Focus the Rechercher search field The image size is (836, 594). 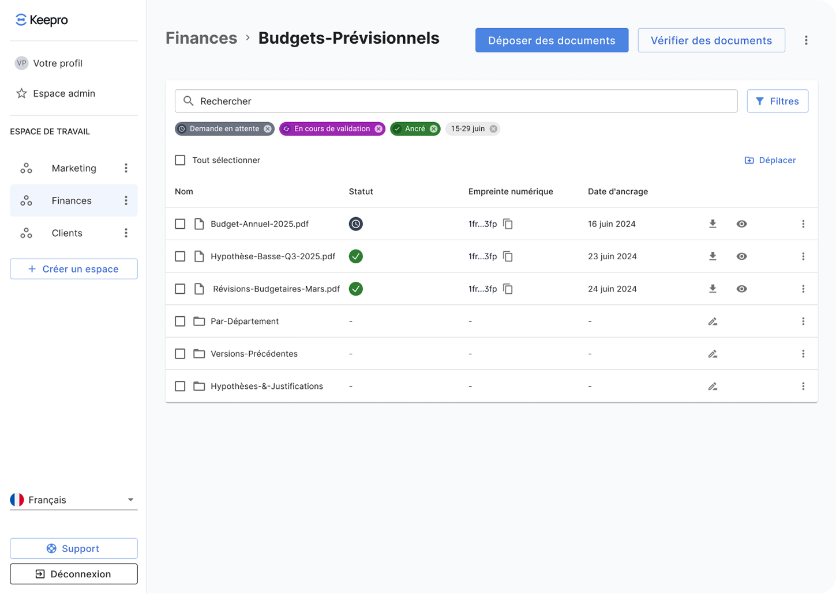[456, 101]
